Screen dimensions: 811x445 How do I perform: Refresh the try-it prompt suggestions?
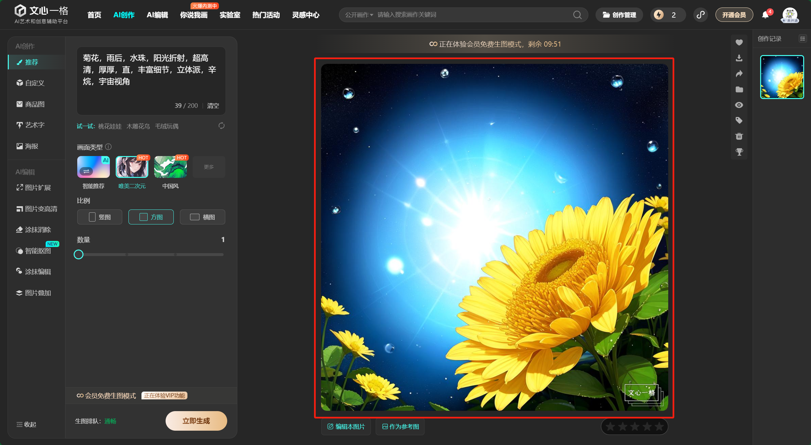(221, 126)
